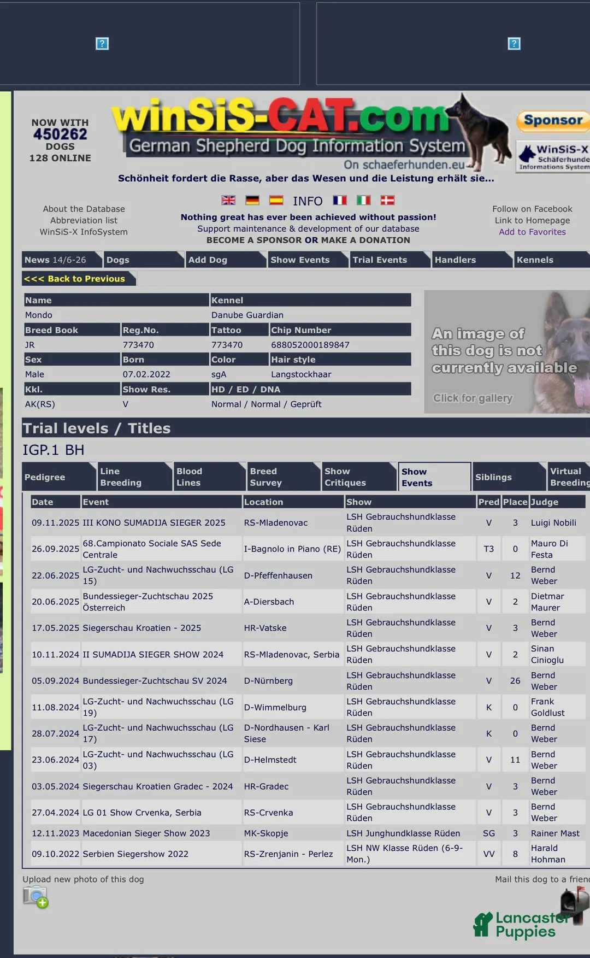
Task: Switch to the Siblings tab
Action: 509,477
